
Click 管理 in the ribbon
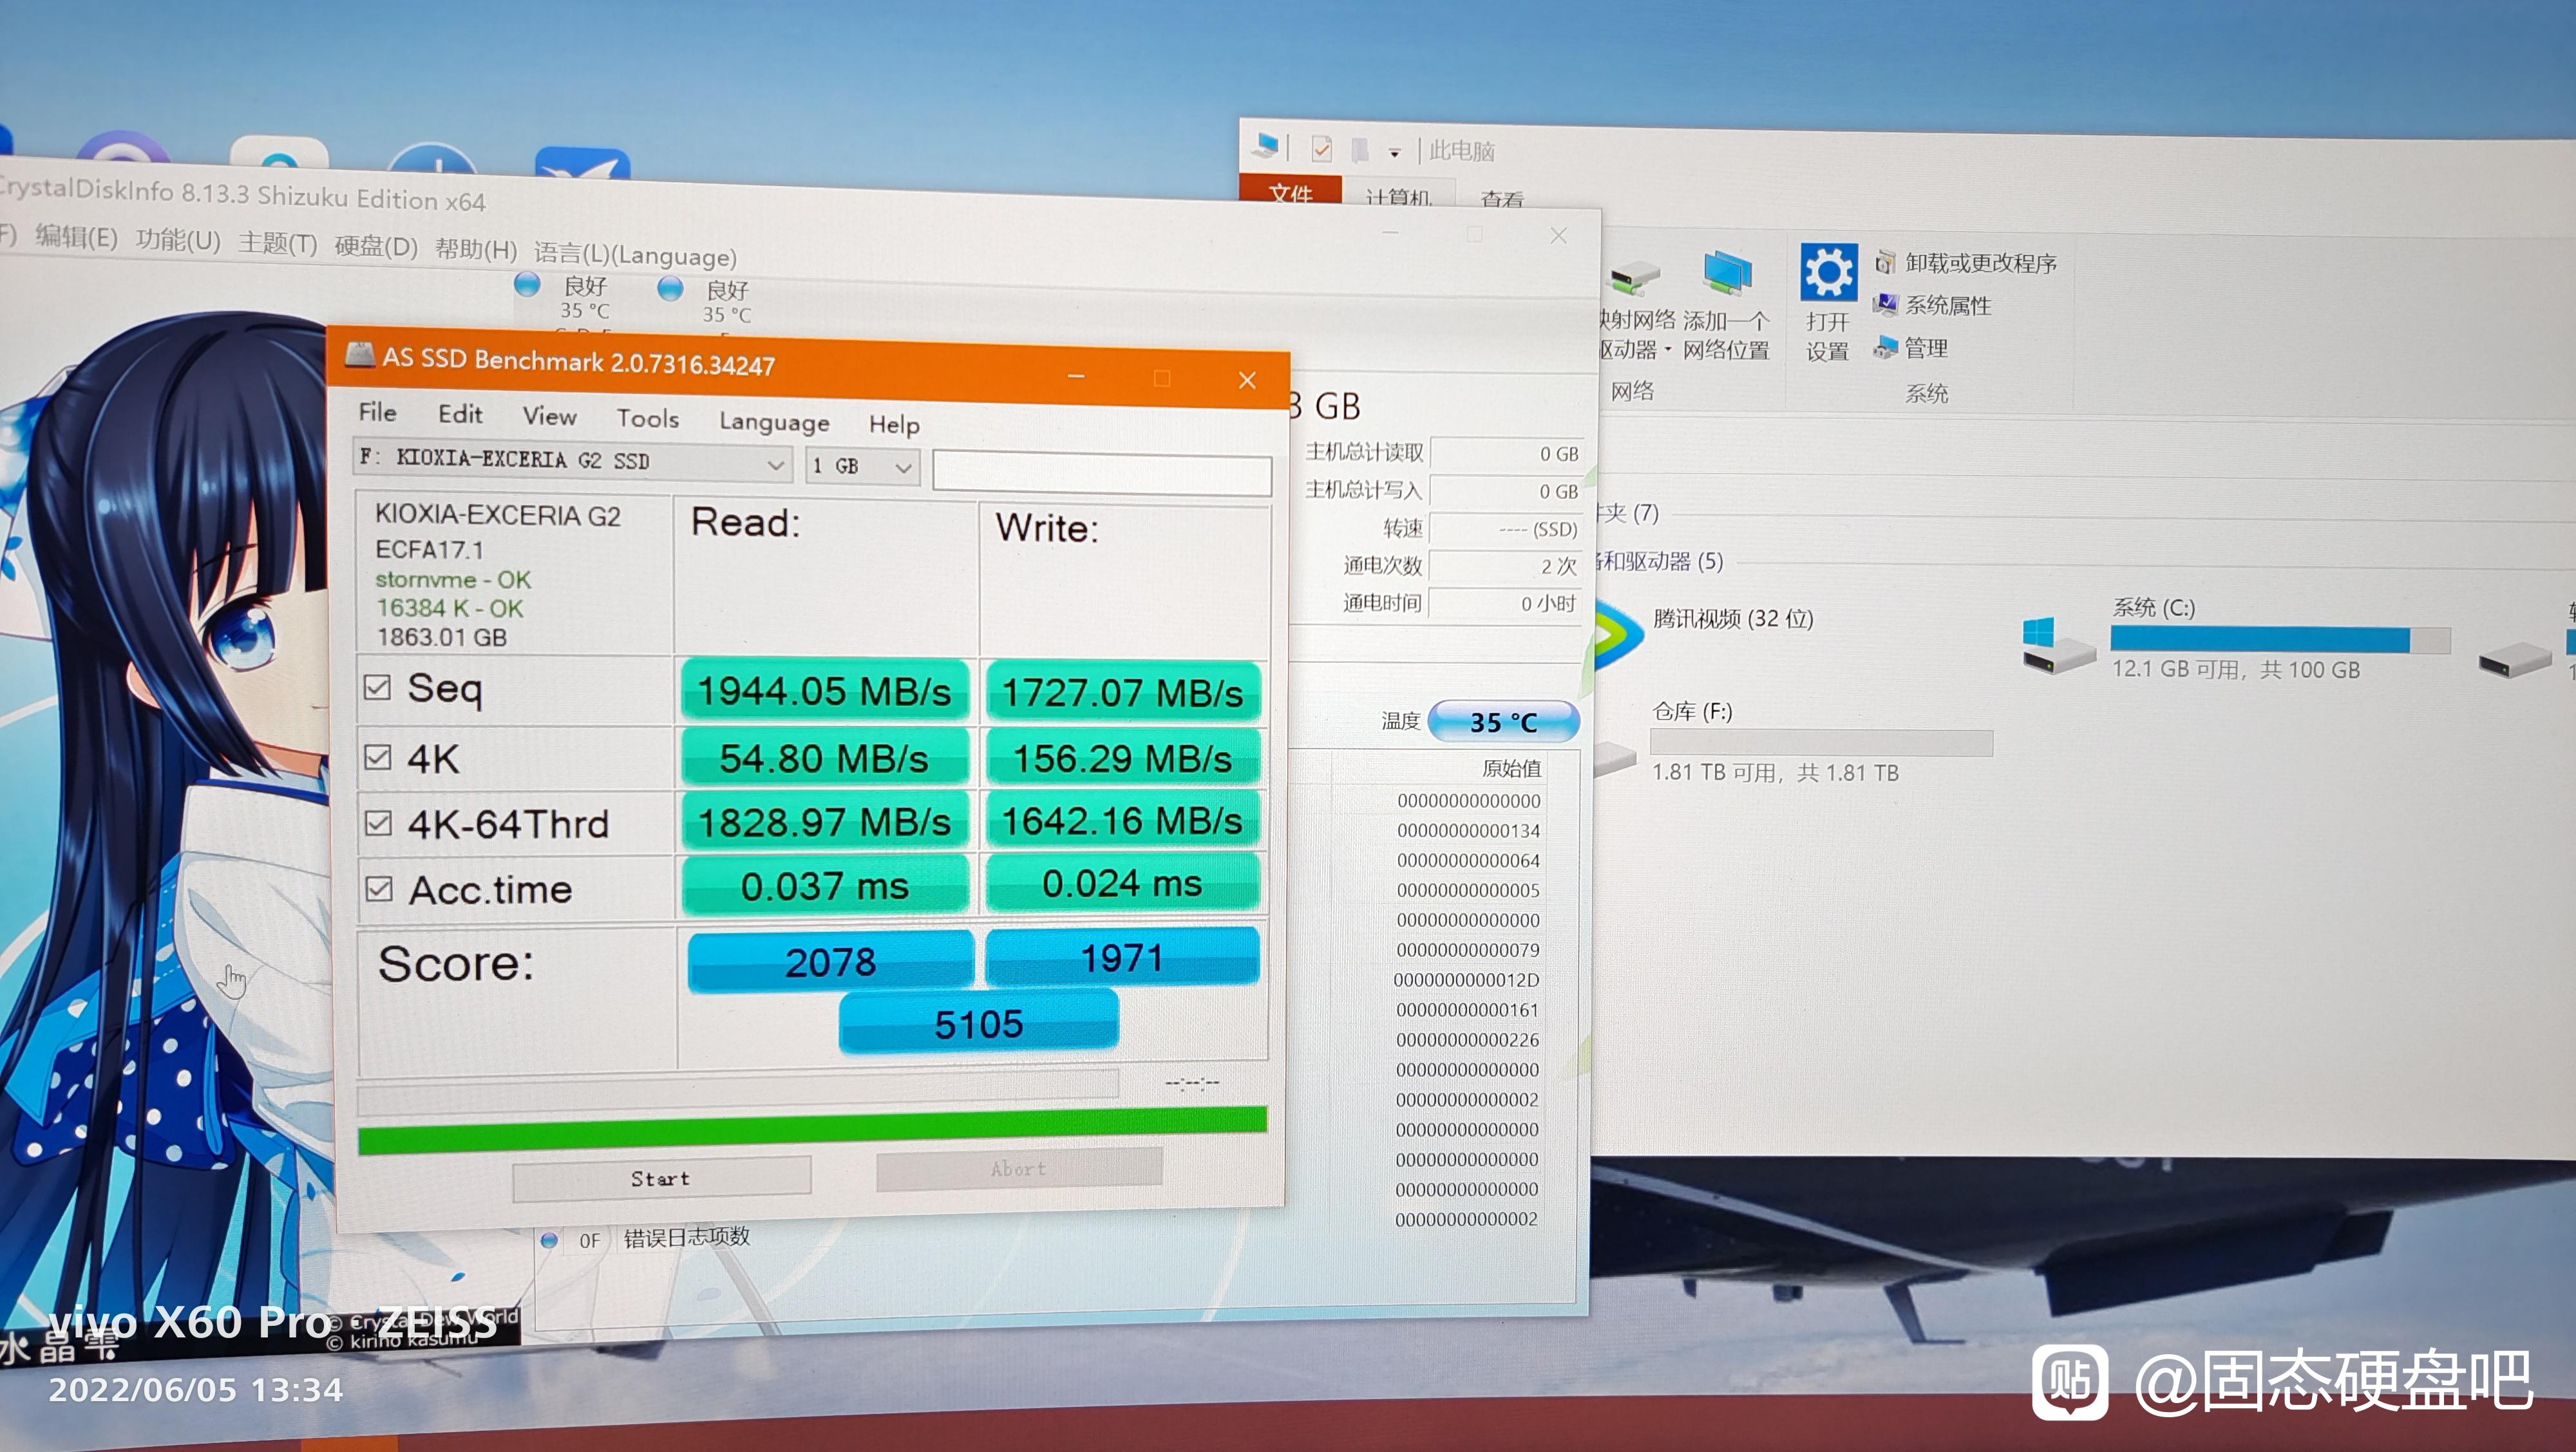pos(1911,348)
